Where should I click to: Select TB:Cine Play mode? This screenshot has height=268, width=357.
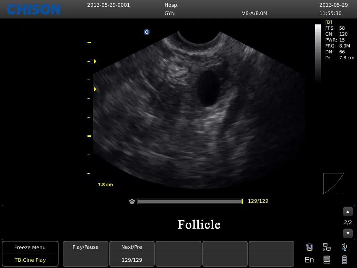(30, 260)
